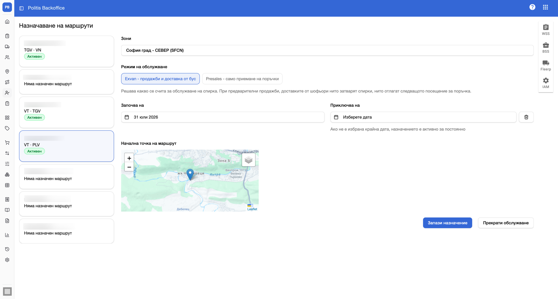Open the PB logo in top corner

click(x=7, y=7)
